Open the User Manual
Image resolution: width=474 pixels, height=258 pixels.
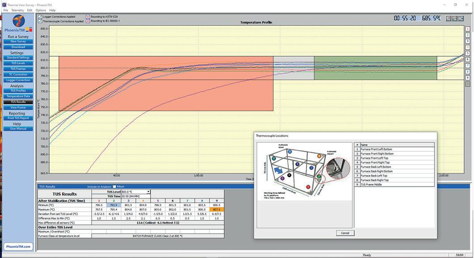(x=18, y=129)
